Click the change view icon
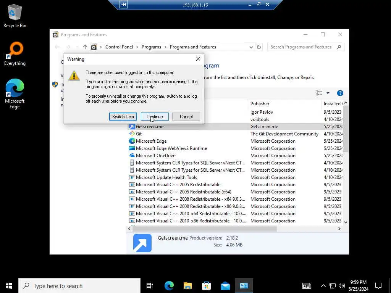 tap(319, 93)
